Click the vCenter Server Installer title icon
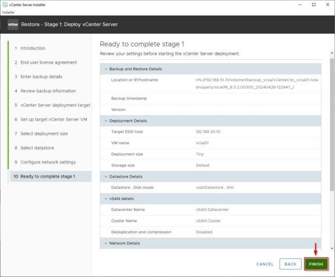Viewport: 335px width, 277px height. pos(5,4)
